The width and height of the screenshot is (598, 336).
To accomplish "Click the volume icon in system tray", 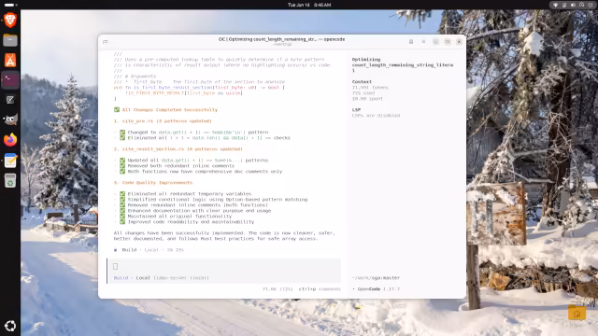I will coord(573,5).
